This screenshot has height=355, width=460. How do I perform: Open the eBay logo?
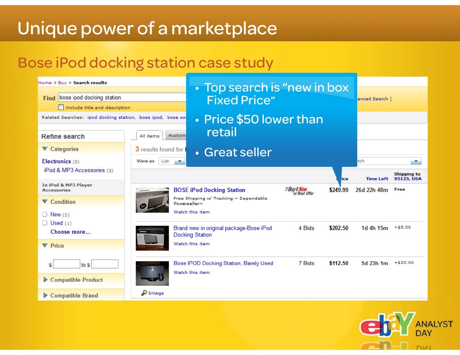coord(387,325)
